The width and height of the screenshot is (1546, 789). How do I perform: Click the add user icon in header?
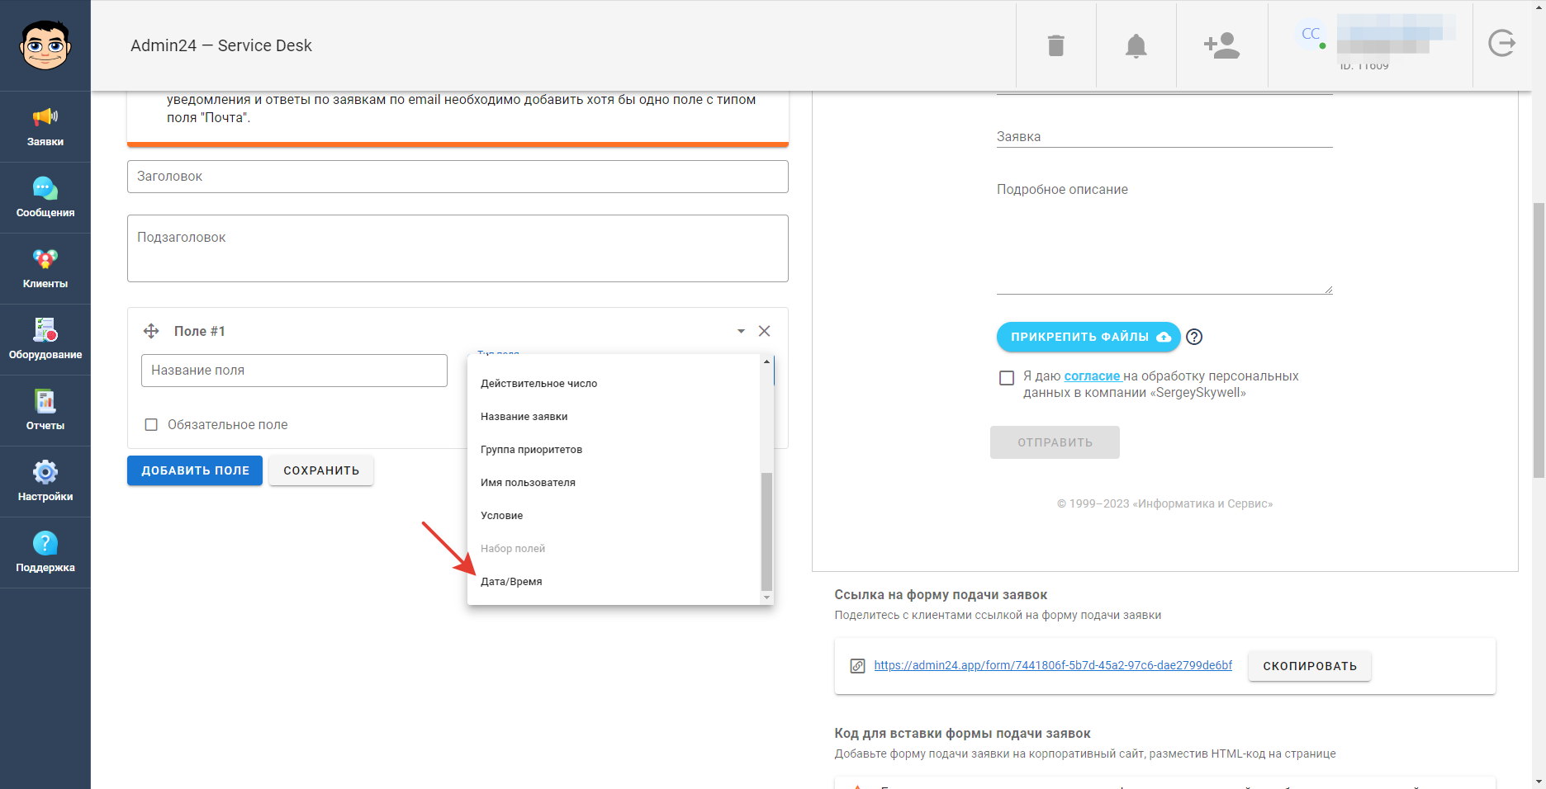pos(1221,45)
